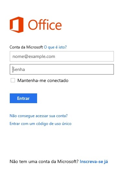Enable the stay-connected checkbox under Senha
Image resolution: width=123 pixels, height=178 pixels.
pos(13,80)
